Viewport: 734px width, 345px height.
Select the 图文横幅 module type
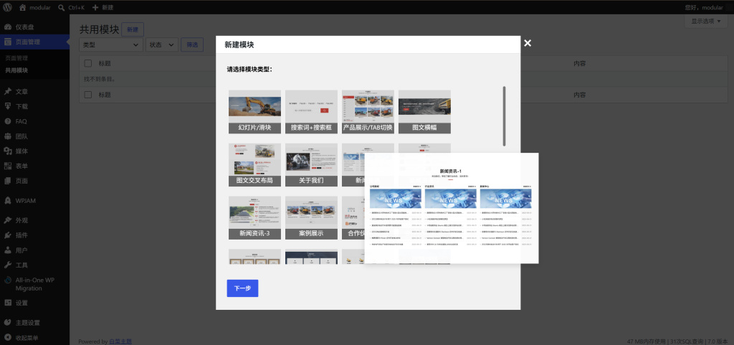(424, 112)
